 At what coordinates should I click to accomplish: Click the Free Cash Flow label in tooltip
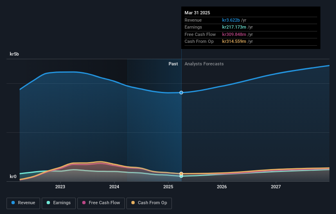(x=200, y=34)
